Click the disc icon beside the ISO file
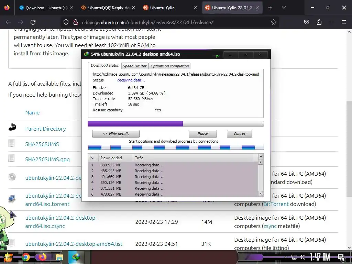Viewport: 352px width, 264px height. [x=12, y=177]
